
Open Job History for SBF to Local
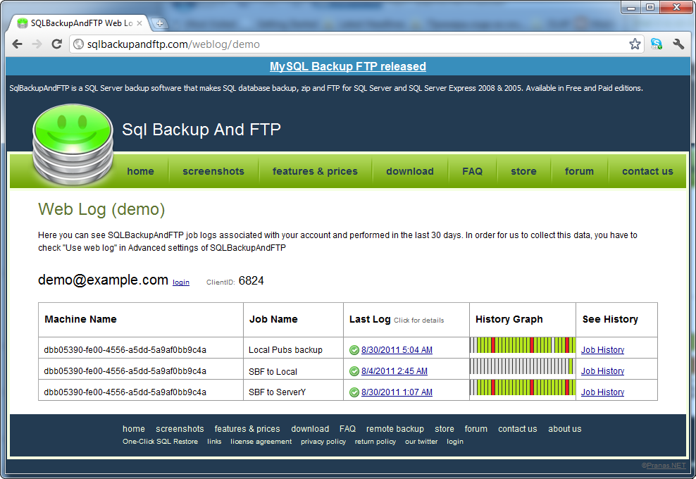click(x=603, y=371)
